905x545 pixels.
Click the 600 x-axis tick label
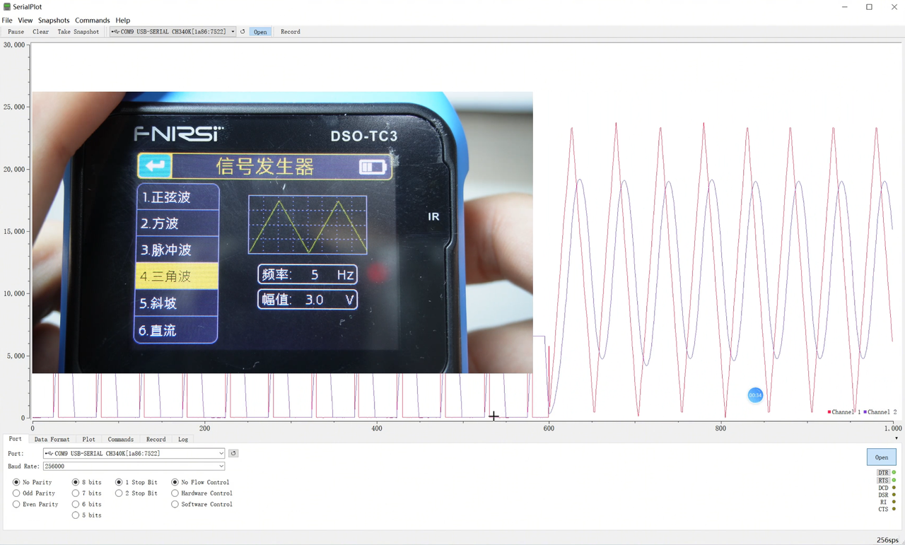pyautogui.click(x=549, y=428)
